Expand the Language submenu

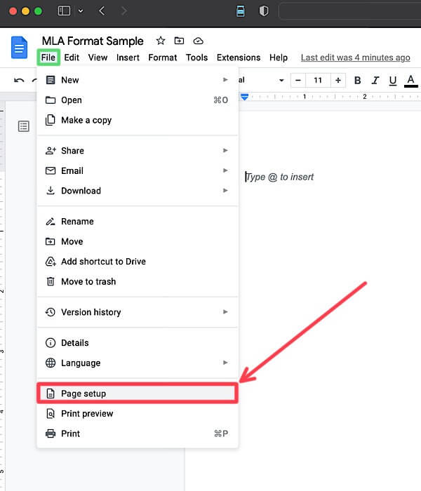click(138, 363)
